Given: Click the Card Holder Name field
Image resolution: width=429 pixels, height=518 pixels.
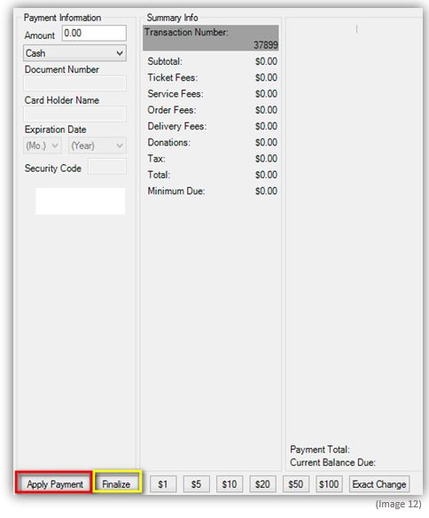Looking at the screenshot, I should point(74,114).
